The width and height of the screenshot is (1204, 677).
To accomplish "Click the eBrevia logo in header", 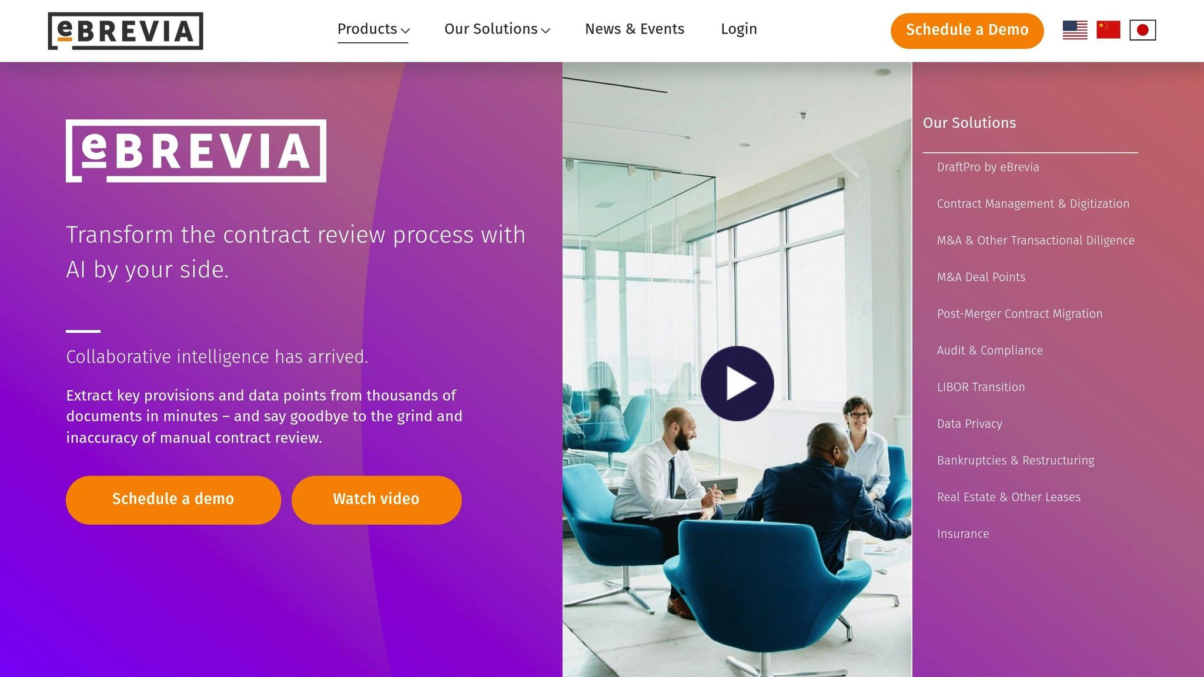I will (125, 31).
